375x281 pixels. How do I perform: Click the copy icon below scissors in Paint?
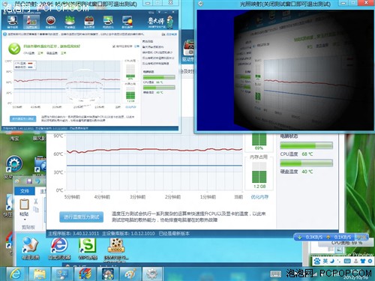(36, 210)
